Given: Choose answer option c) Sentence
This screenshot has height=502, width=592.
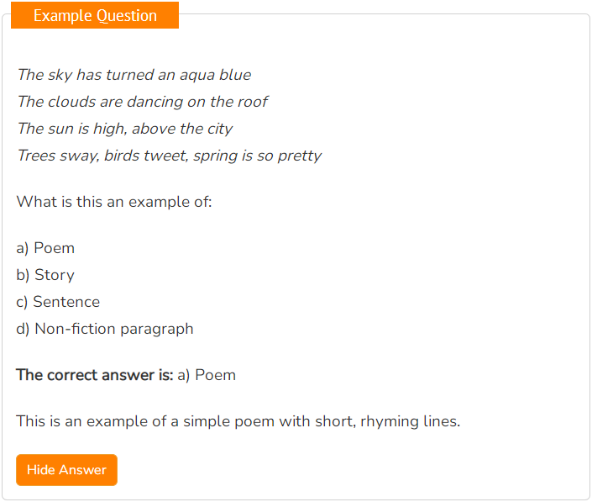Looking at the screenshot, I should coord(58,302).
